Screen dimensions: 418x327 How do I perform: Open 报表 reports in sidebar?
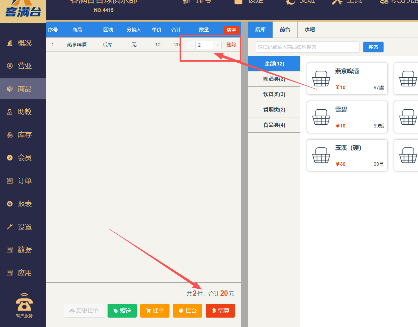point(23,204)
